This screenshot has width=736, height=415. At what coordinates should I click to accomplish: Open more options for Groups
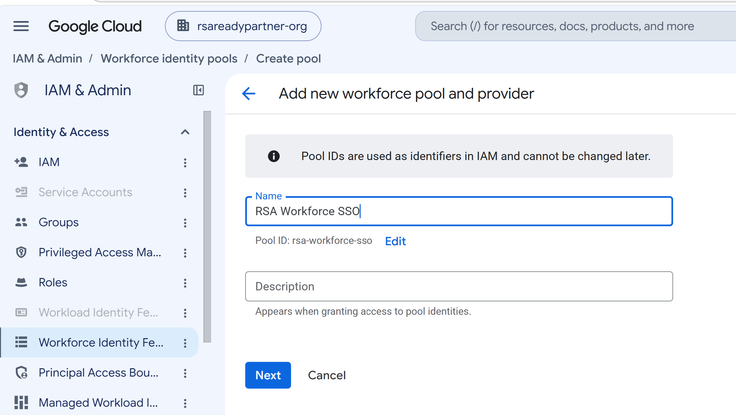coord(185,223)
